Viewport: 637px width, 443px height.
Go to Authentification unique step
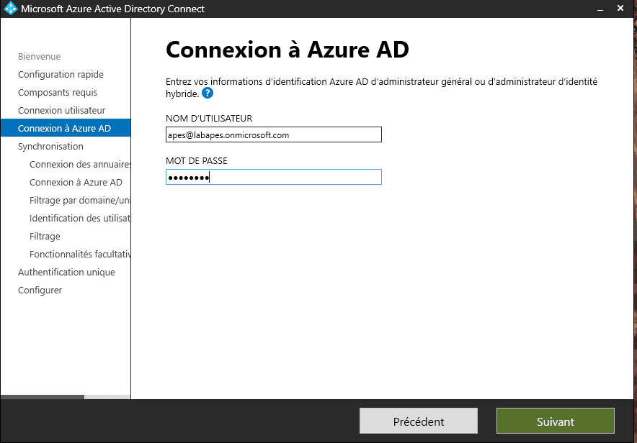66,273
